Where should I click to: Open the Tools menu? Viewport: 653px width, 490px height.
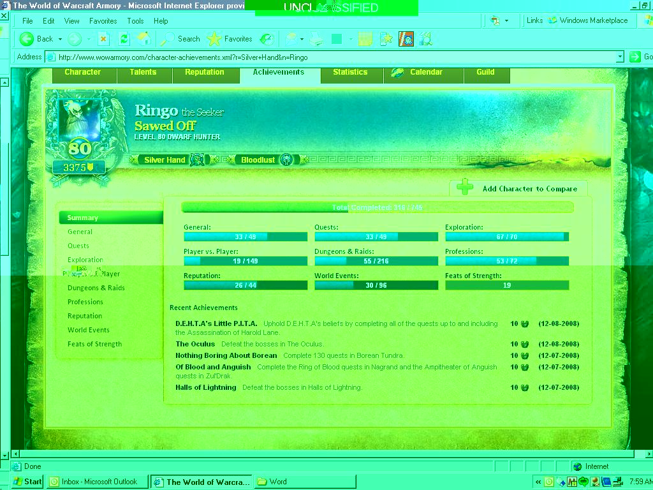135,21
